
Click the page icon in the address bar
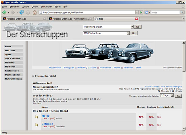coord(41,13)
